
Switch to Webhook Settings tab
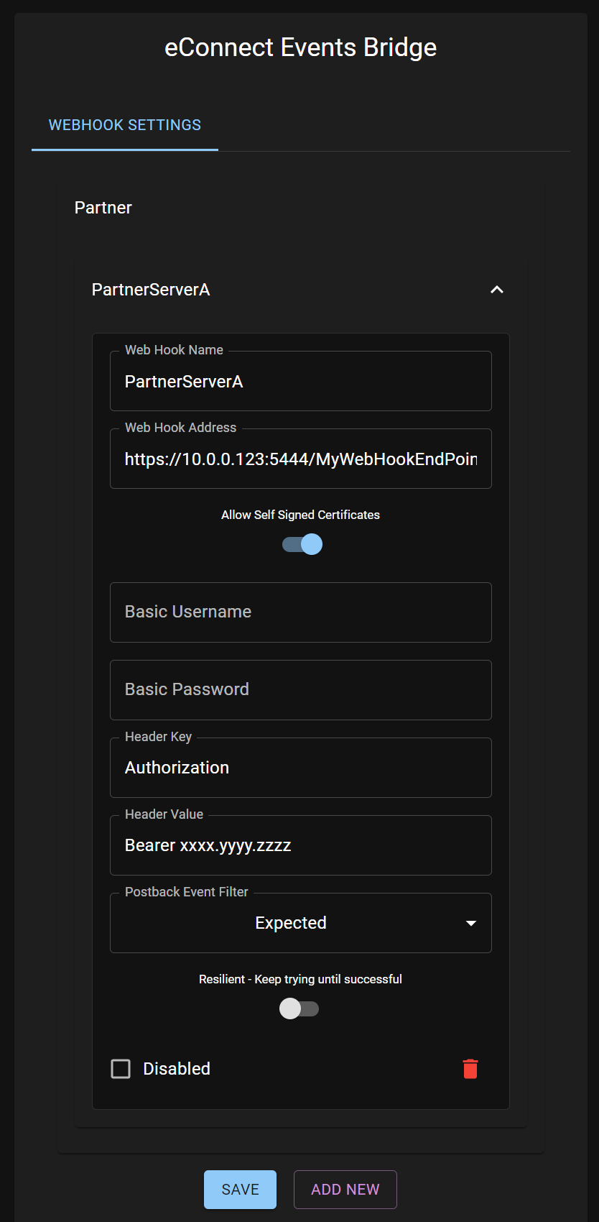tap(125, 125)
